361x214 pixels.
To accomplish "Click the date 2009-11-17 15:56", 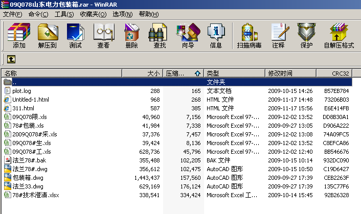I will pos(290,108).
